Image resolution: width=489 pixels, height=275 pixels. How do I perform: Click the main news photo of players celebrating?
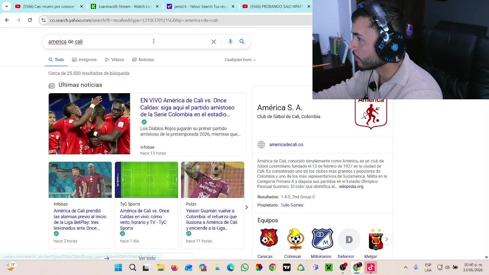coord(89,124)
